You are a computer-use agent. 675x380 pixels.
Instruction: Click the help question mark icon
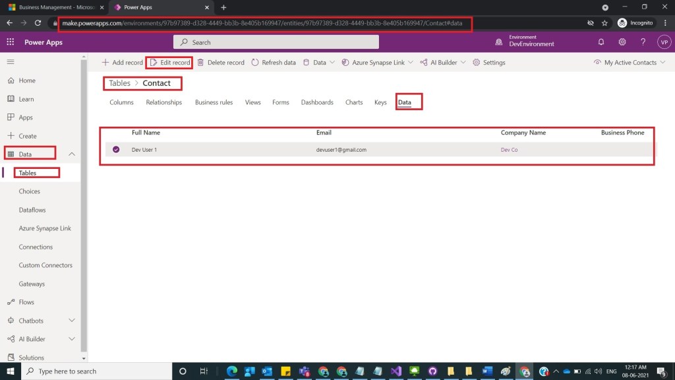click(x=643, y=42)
